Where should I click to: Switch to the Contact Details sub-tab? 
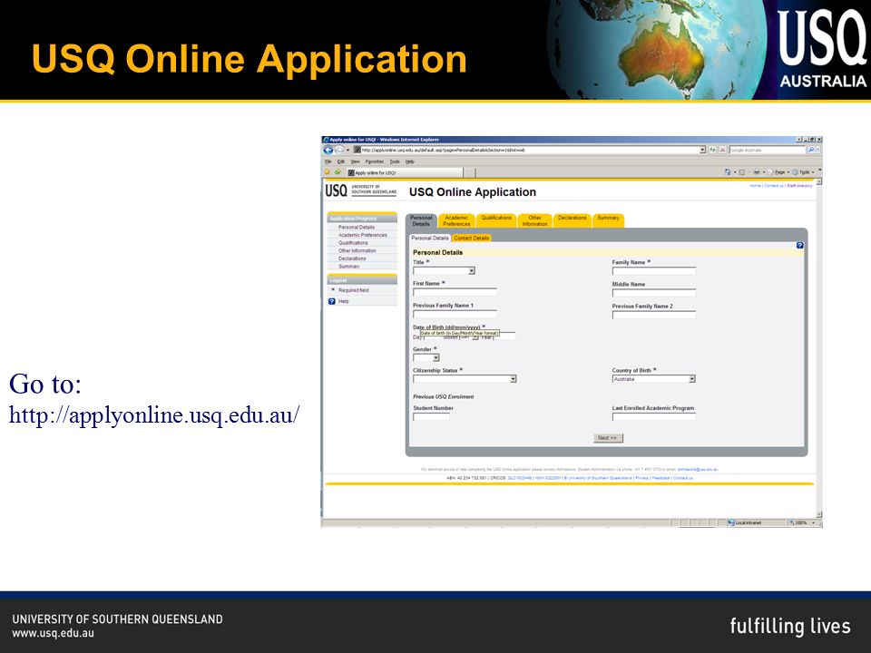(x=471, y=239)
